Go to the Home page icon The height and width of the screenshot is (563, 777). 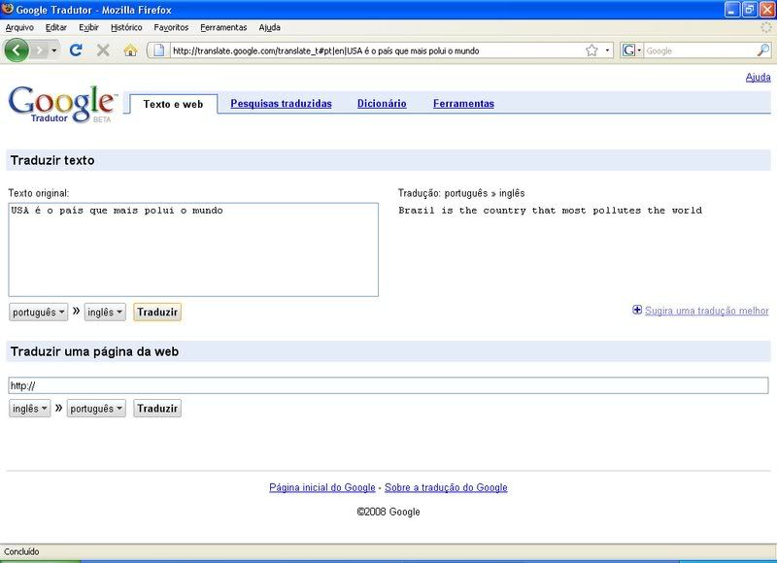[x=130, y=50]
